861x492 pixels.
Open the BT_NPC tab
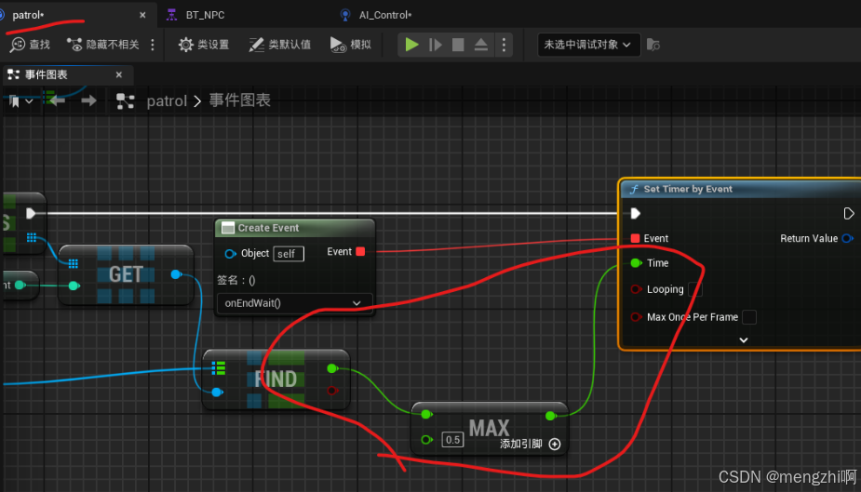[205, 15]
